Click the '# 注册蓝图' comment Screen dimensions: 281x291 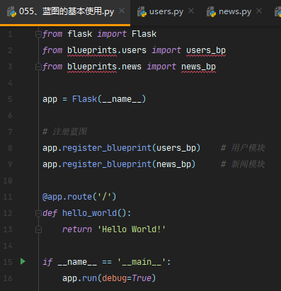click(x=64, y=132)
